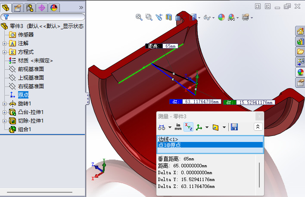Switch to the ConfigurationManager tab
This screenshot has width=305, height=197.
coord(30,8)
